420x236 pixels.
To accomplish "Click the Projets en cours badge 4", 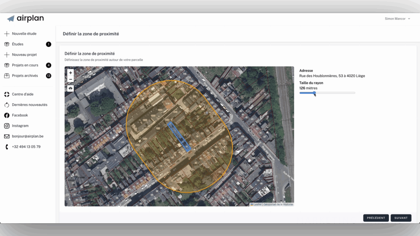I will point(49,65).
